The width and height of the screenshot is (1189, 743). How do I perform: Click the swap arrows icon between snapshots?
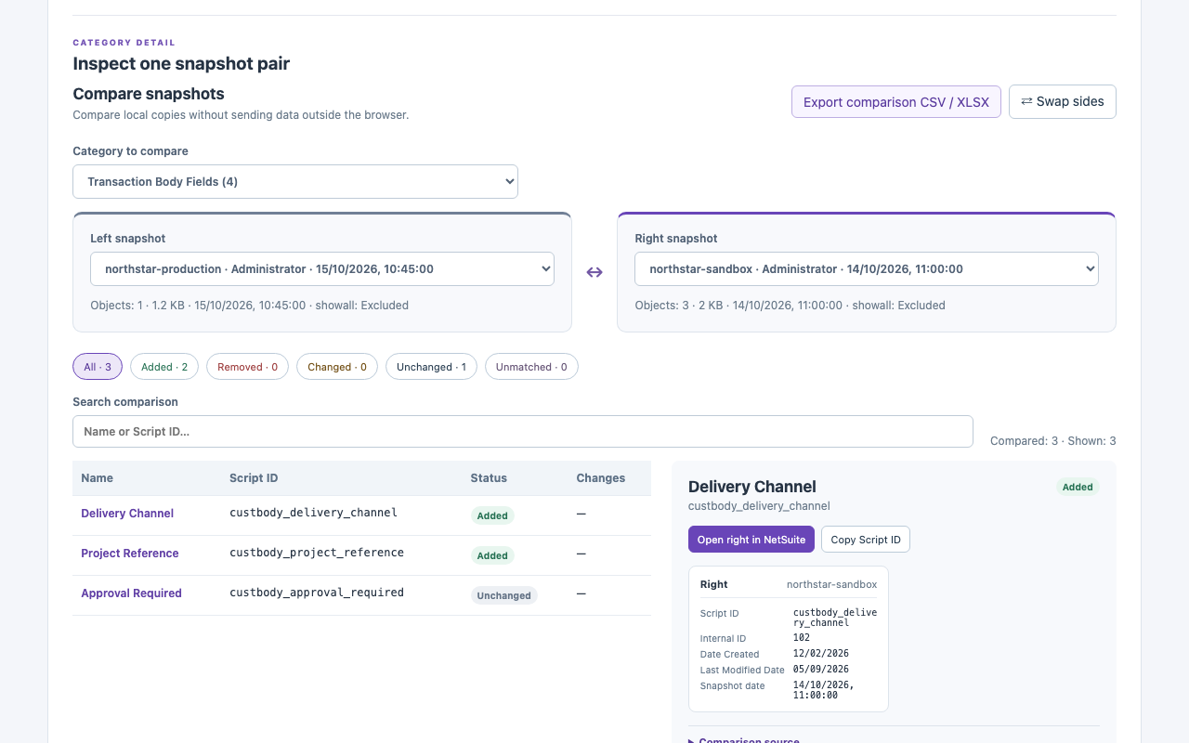pyautogui.click(x=594, y=272)
